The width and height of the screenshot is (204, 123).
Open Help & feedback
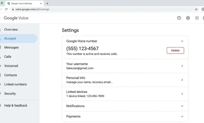coord(16,106)
